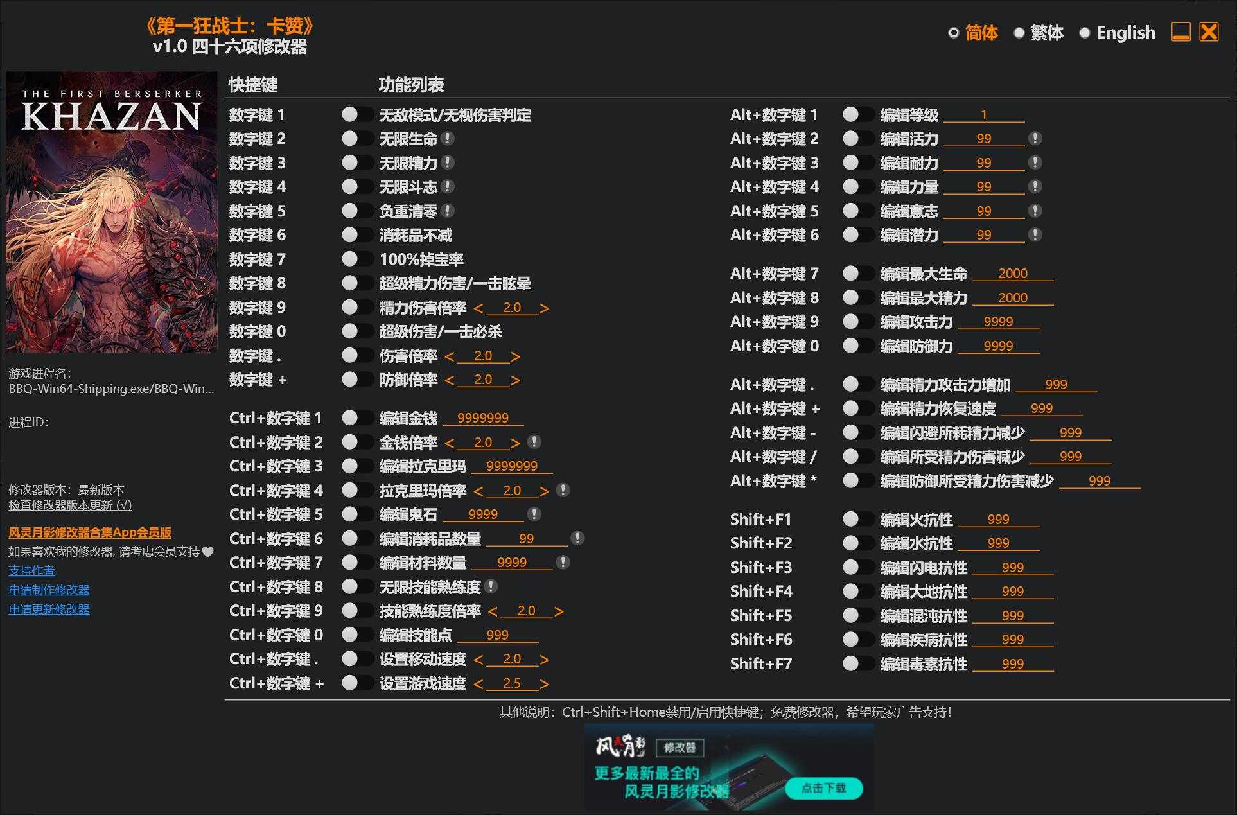Toggle 编辑毒素抗性 switch
The width and height of the screenshot is (1237, 815).
click(x=858, y=663)
